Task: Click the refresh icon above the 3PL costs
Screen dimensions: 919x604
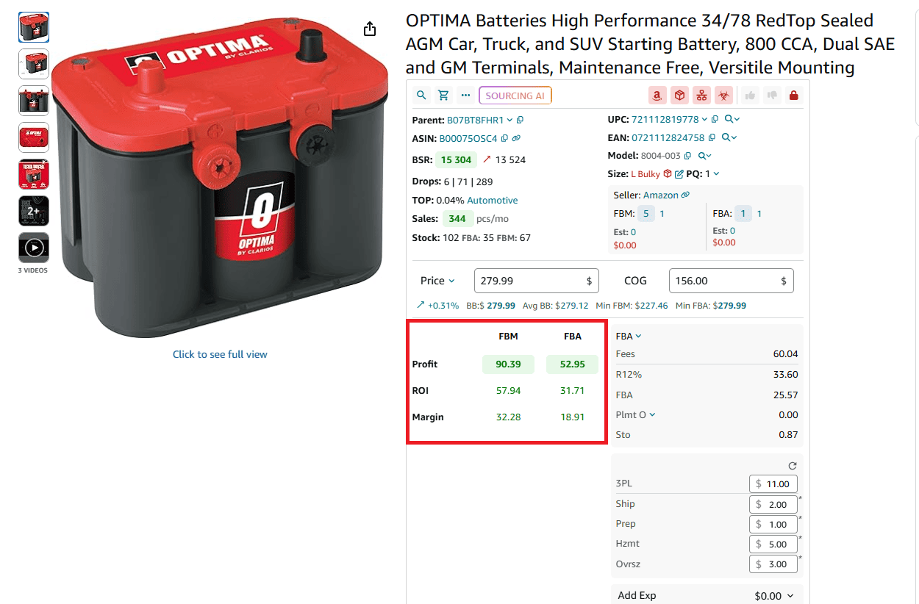Action: 792,466
